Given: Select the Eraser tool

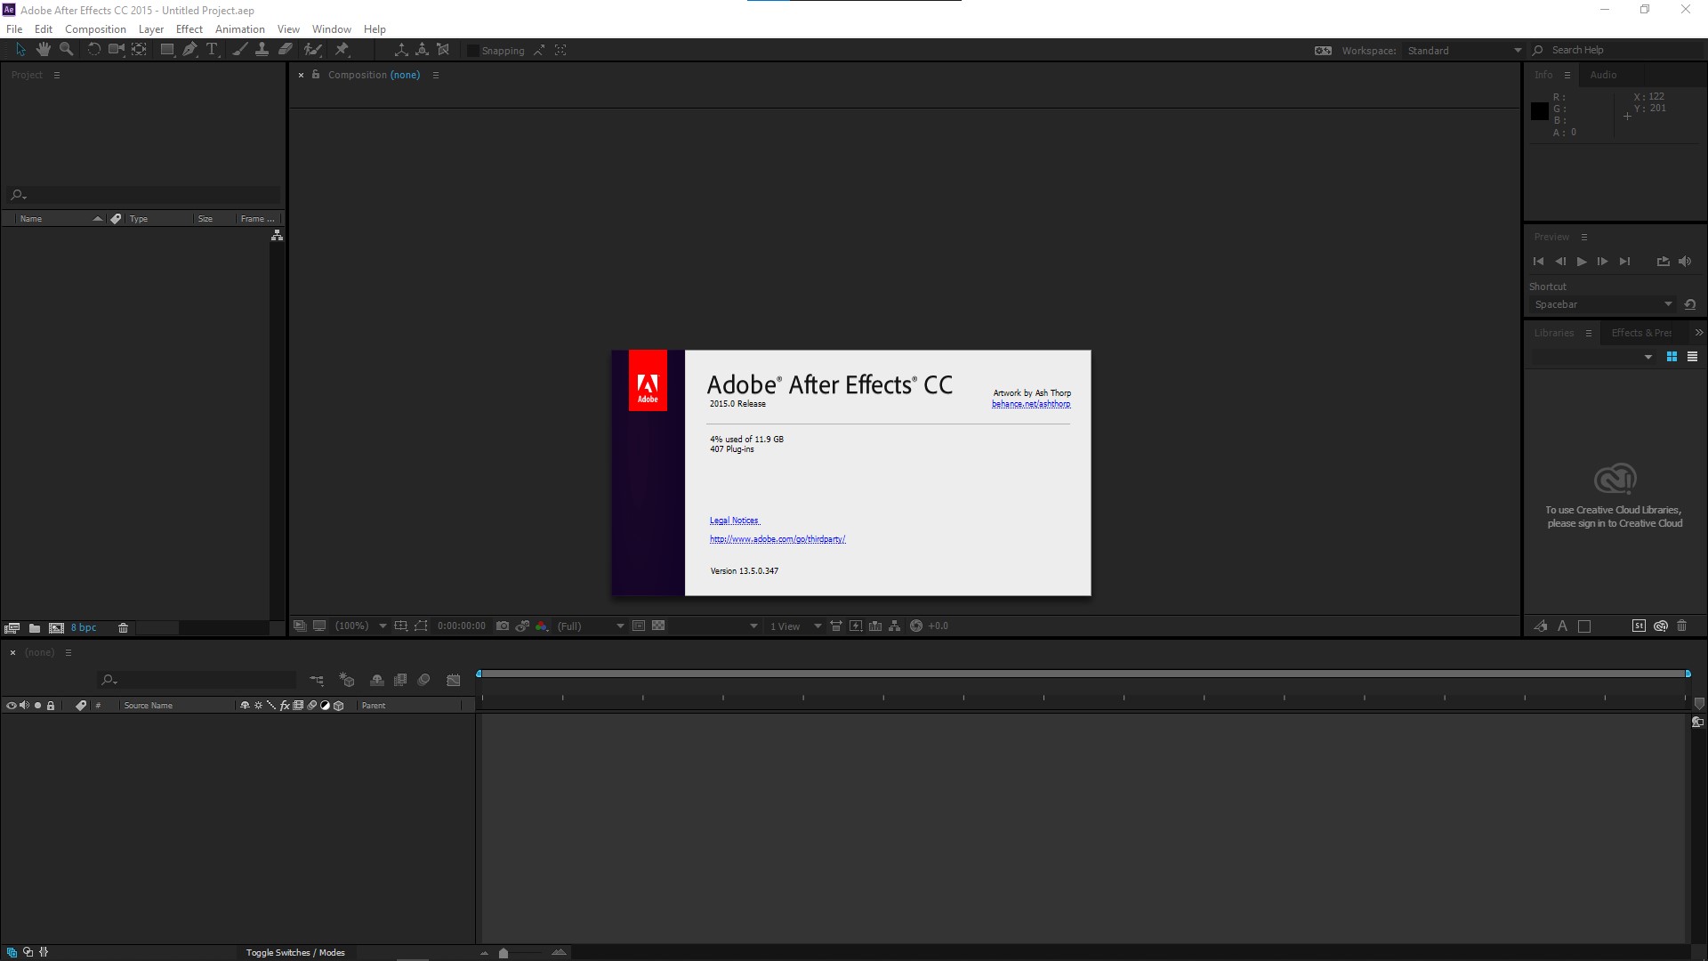Looking at the screenshot, I should (285, 50).
